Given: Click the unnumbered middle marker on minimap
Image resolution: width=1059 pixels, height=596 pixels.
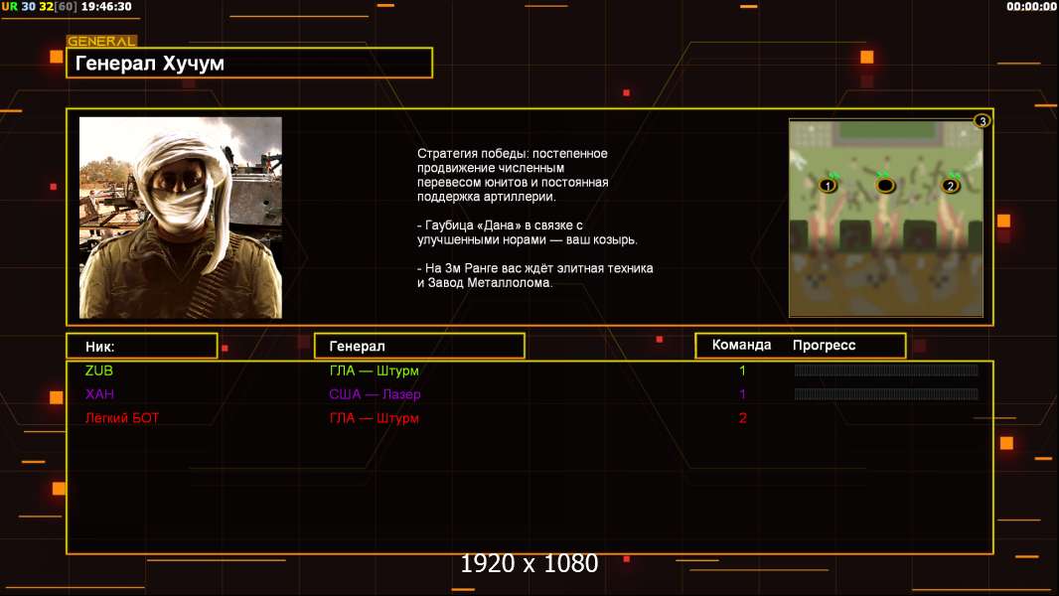Looking at the screenshot, I should click(x=885, y=185).
